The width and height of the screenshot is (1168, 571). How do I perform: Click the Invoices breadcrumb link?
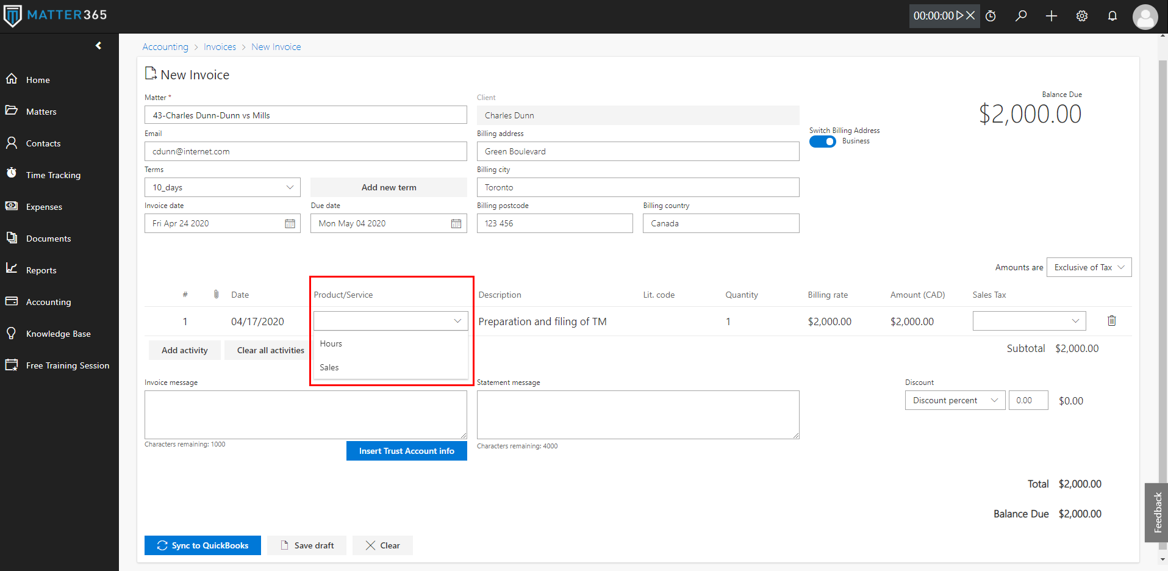pyautogui.click(x=220, y=47)
